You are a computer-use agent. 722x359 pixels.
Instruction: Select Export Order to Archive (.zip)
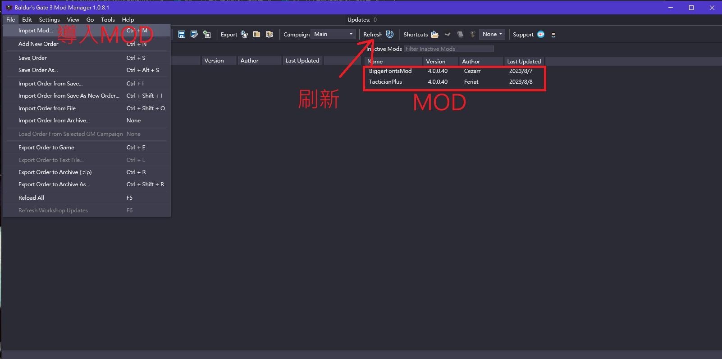(87, 172)
